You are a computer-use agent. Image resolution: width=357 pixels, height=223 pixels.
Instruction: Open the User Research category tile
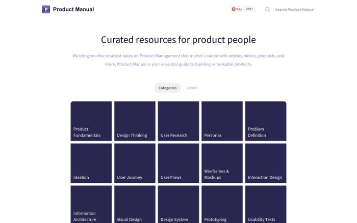178,121
